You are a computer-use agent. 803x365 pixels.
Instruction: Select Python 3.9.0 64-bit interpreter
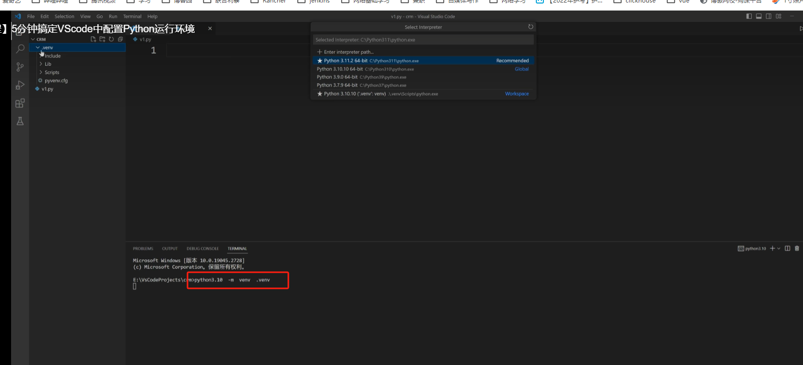[x=423, y=77]
